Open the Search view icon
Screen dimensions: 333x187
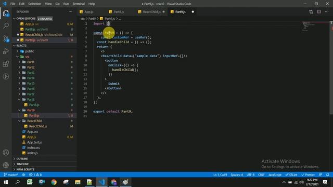click(x=6, y=26)
